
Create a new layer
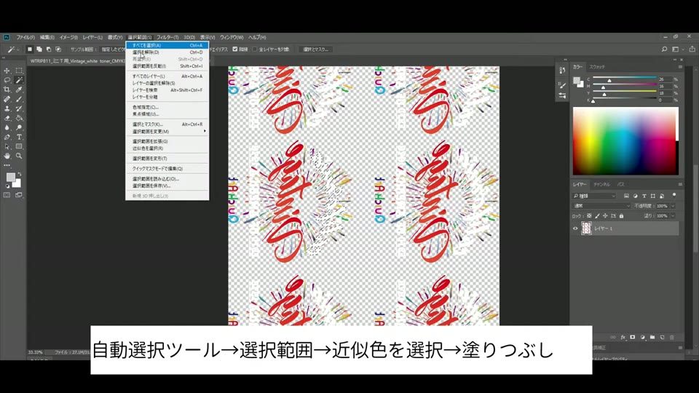(x=662, y=337)
